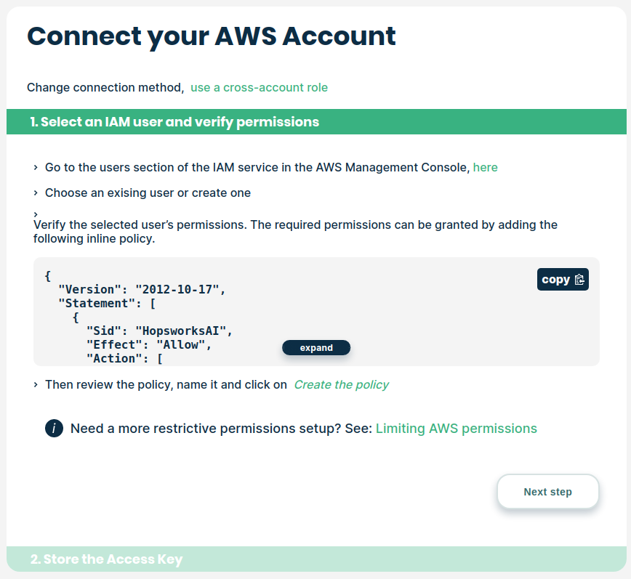Click the "Connect your AWS Account" heading

[212, 36]
